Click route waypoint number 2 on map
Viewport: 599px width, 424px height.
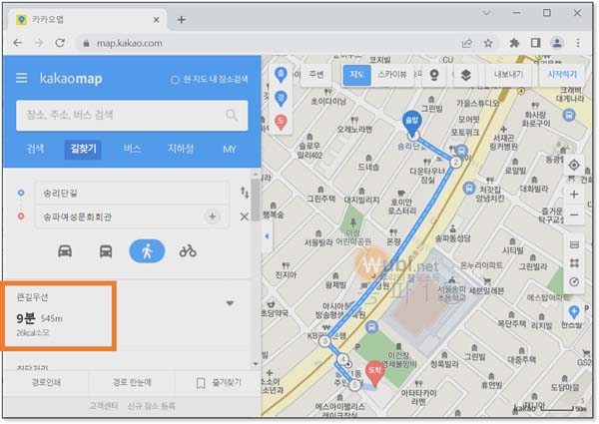455,163
